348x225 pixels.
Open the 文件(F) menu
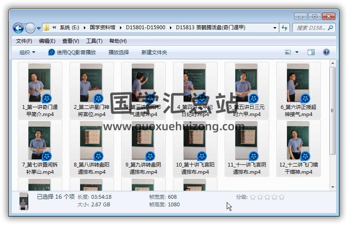pyautogui.click(x=24, y=41)
